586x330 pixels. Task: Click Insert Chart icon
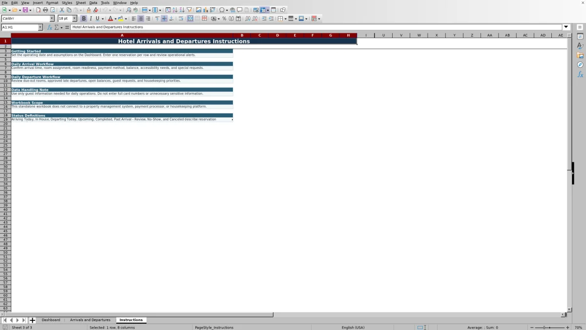click(x=206, y=10)
